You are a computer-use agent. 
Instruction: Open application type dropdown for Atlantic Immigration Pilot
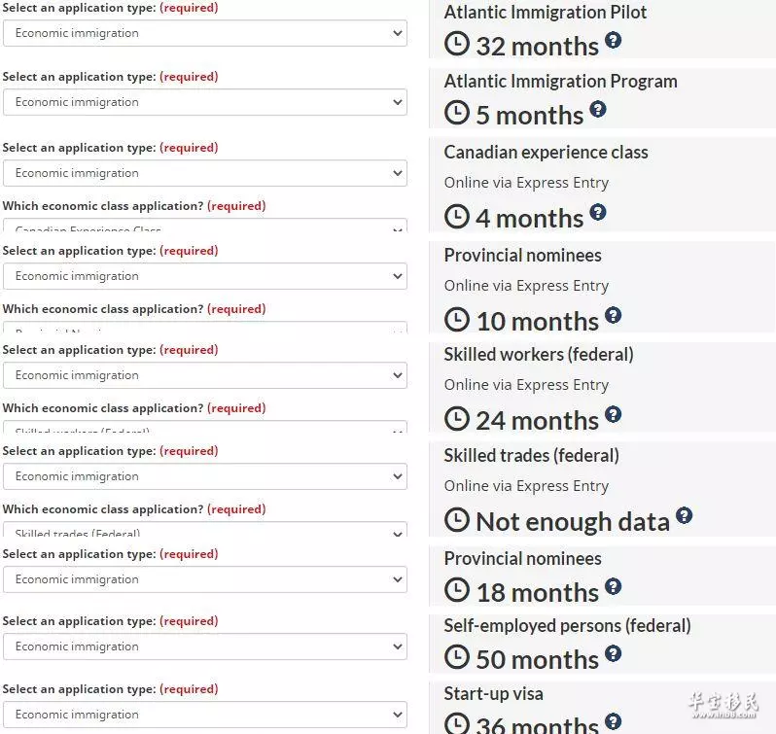click(x=205, y=33)
